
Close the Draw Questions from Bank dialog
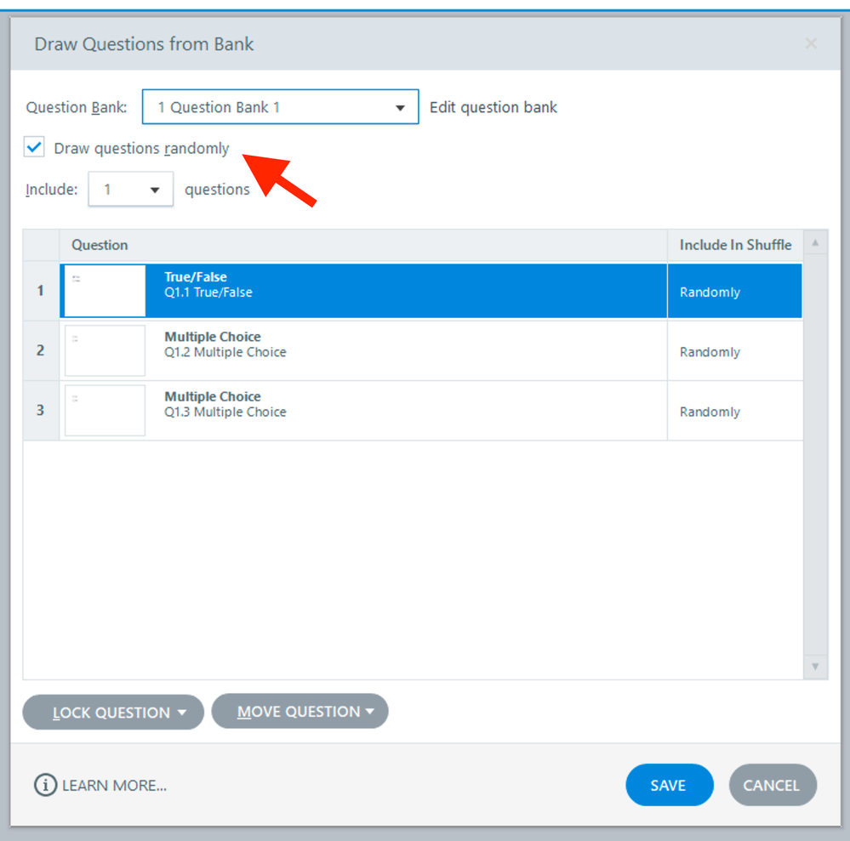[811, 43]
